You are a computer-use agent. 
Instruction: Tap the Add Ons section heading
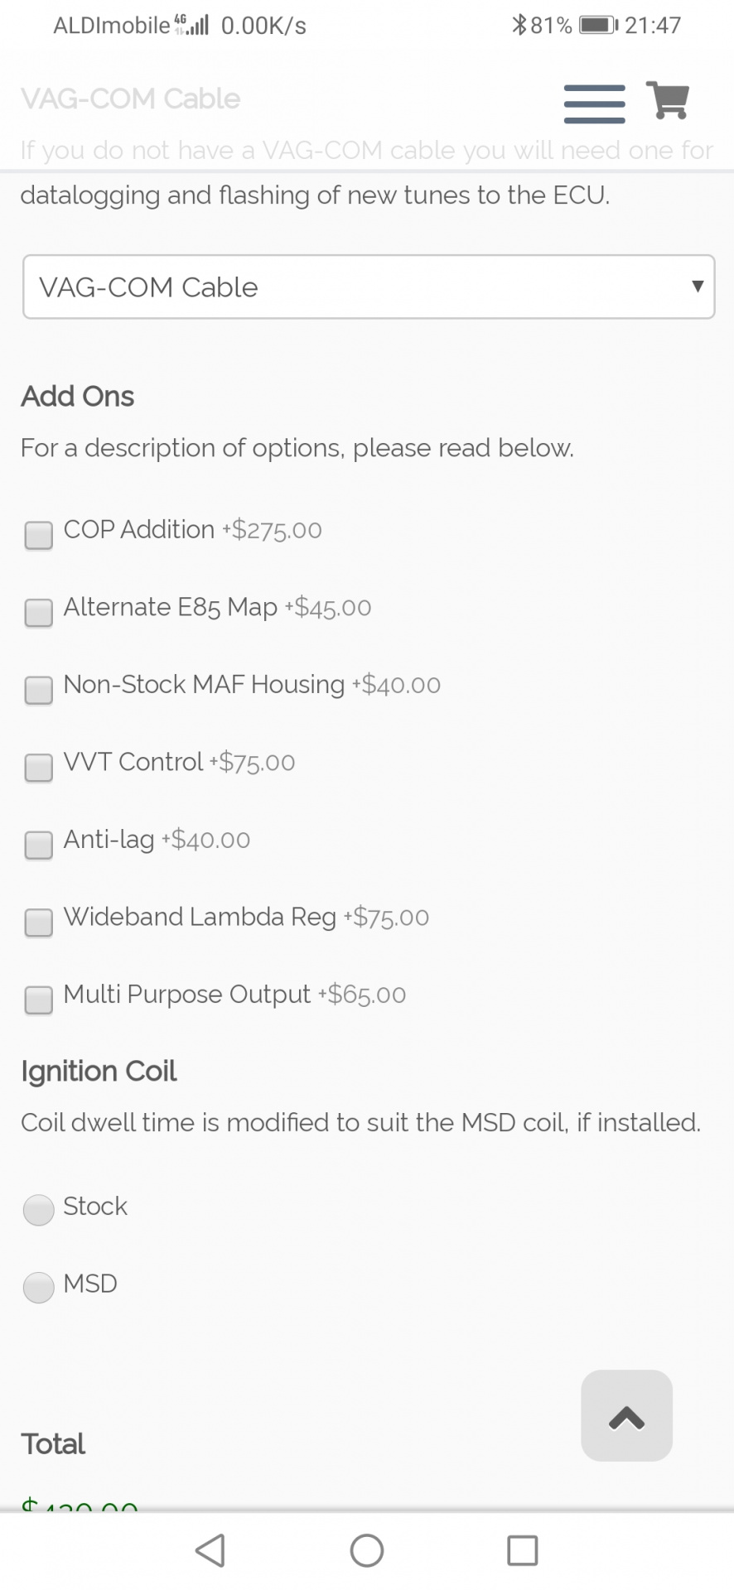coord(78,397)
